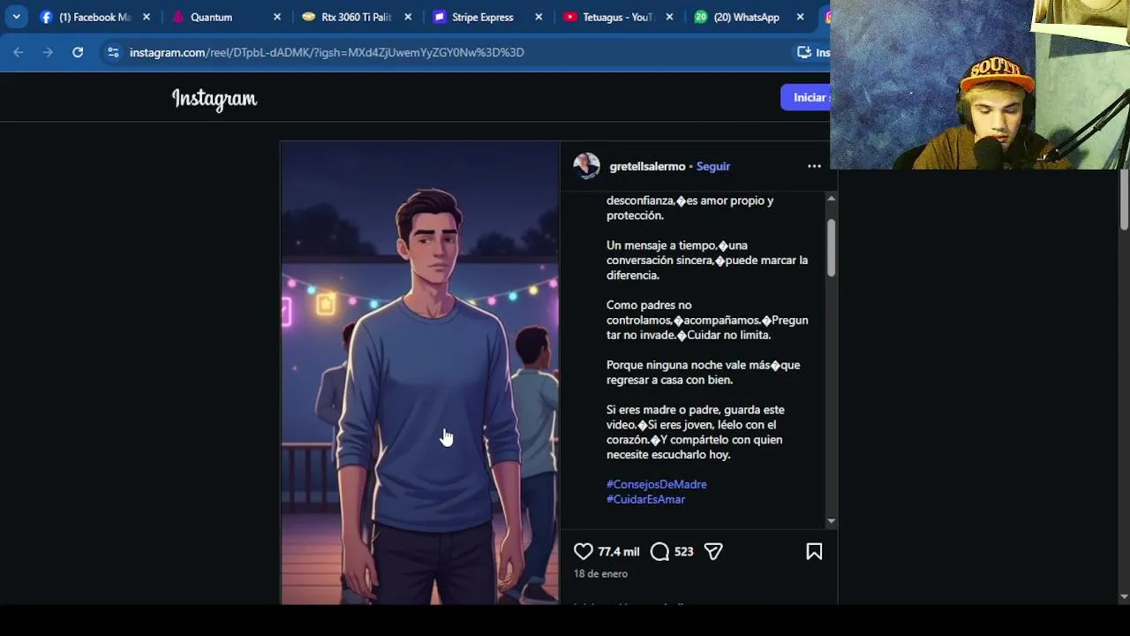The width and height of the screenshot is (1130, 636).
Task: Click the page scroll-down arrow at right edge
Action: pos(1124,597)
